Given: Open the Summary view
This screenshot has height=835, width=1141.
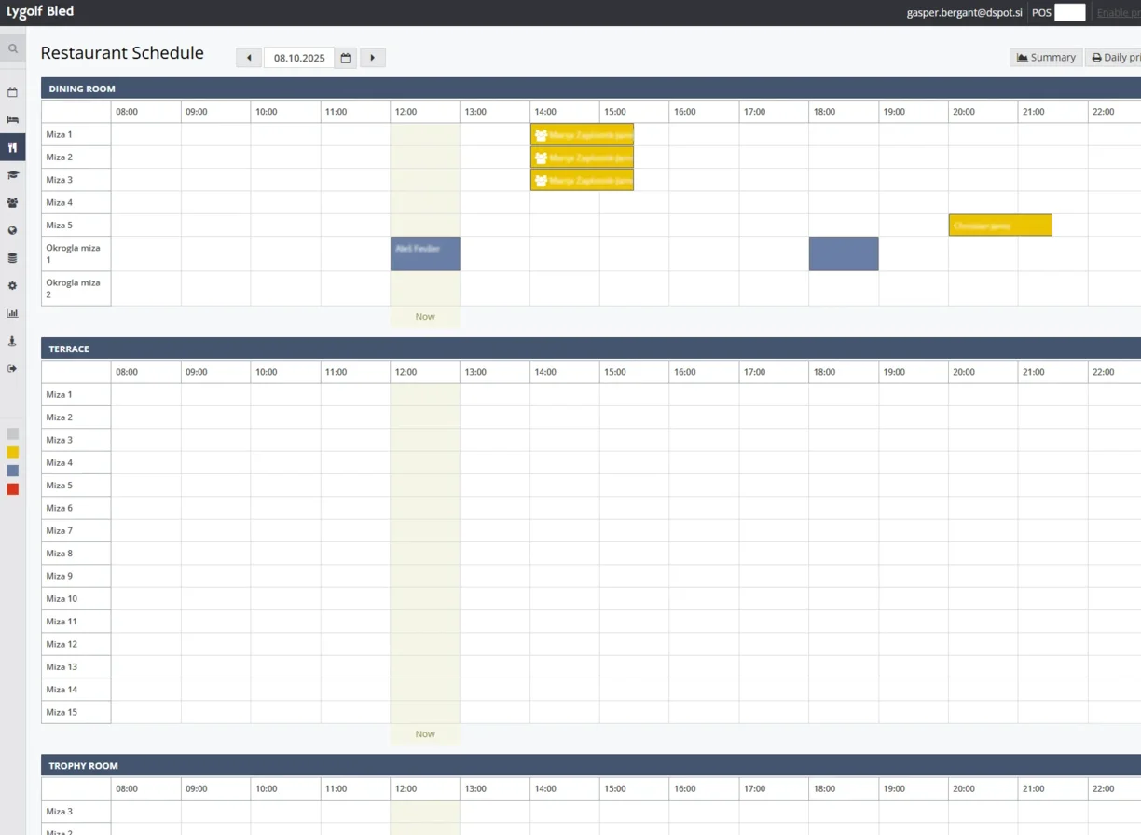Looking at the screenshot, I should pyautogui.click(x=1046, y=58).
